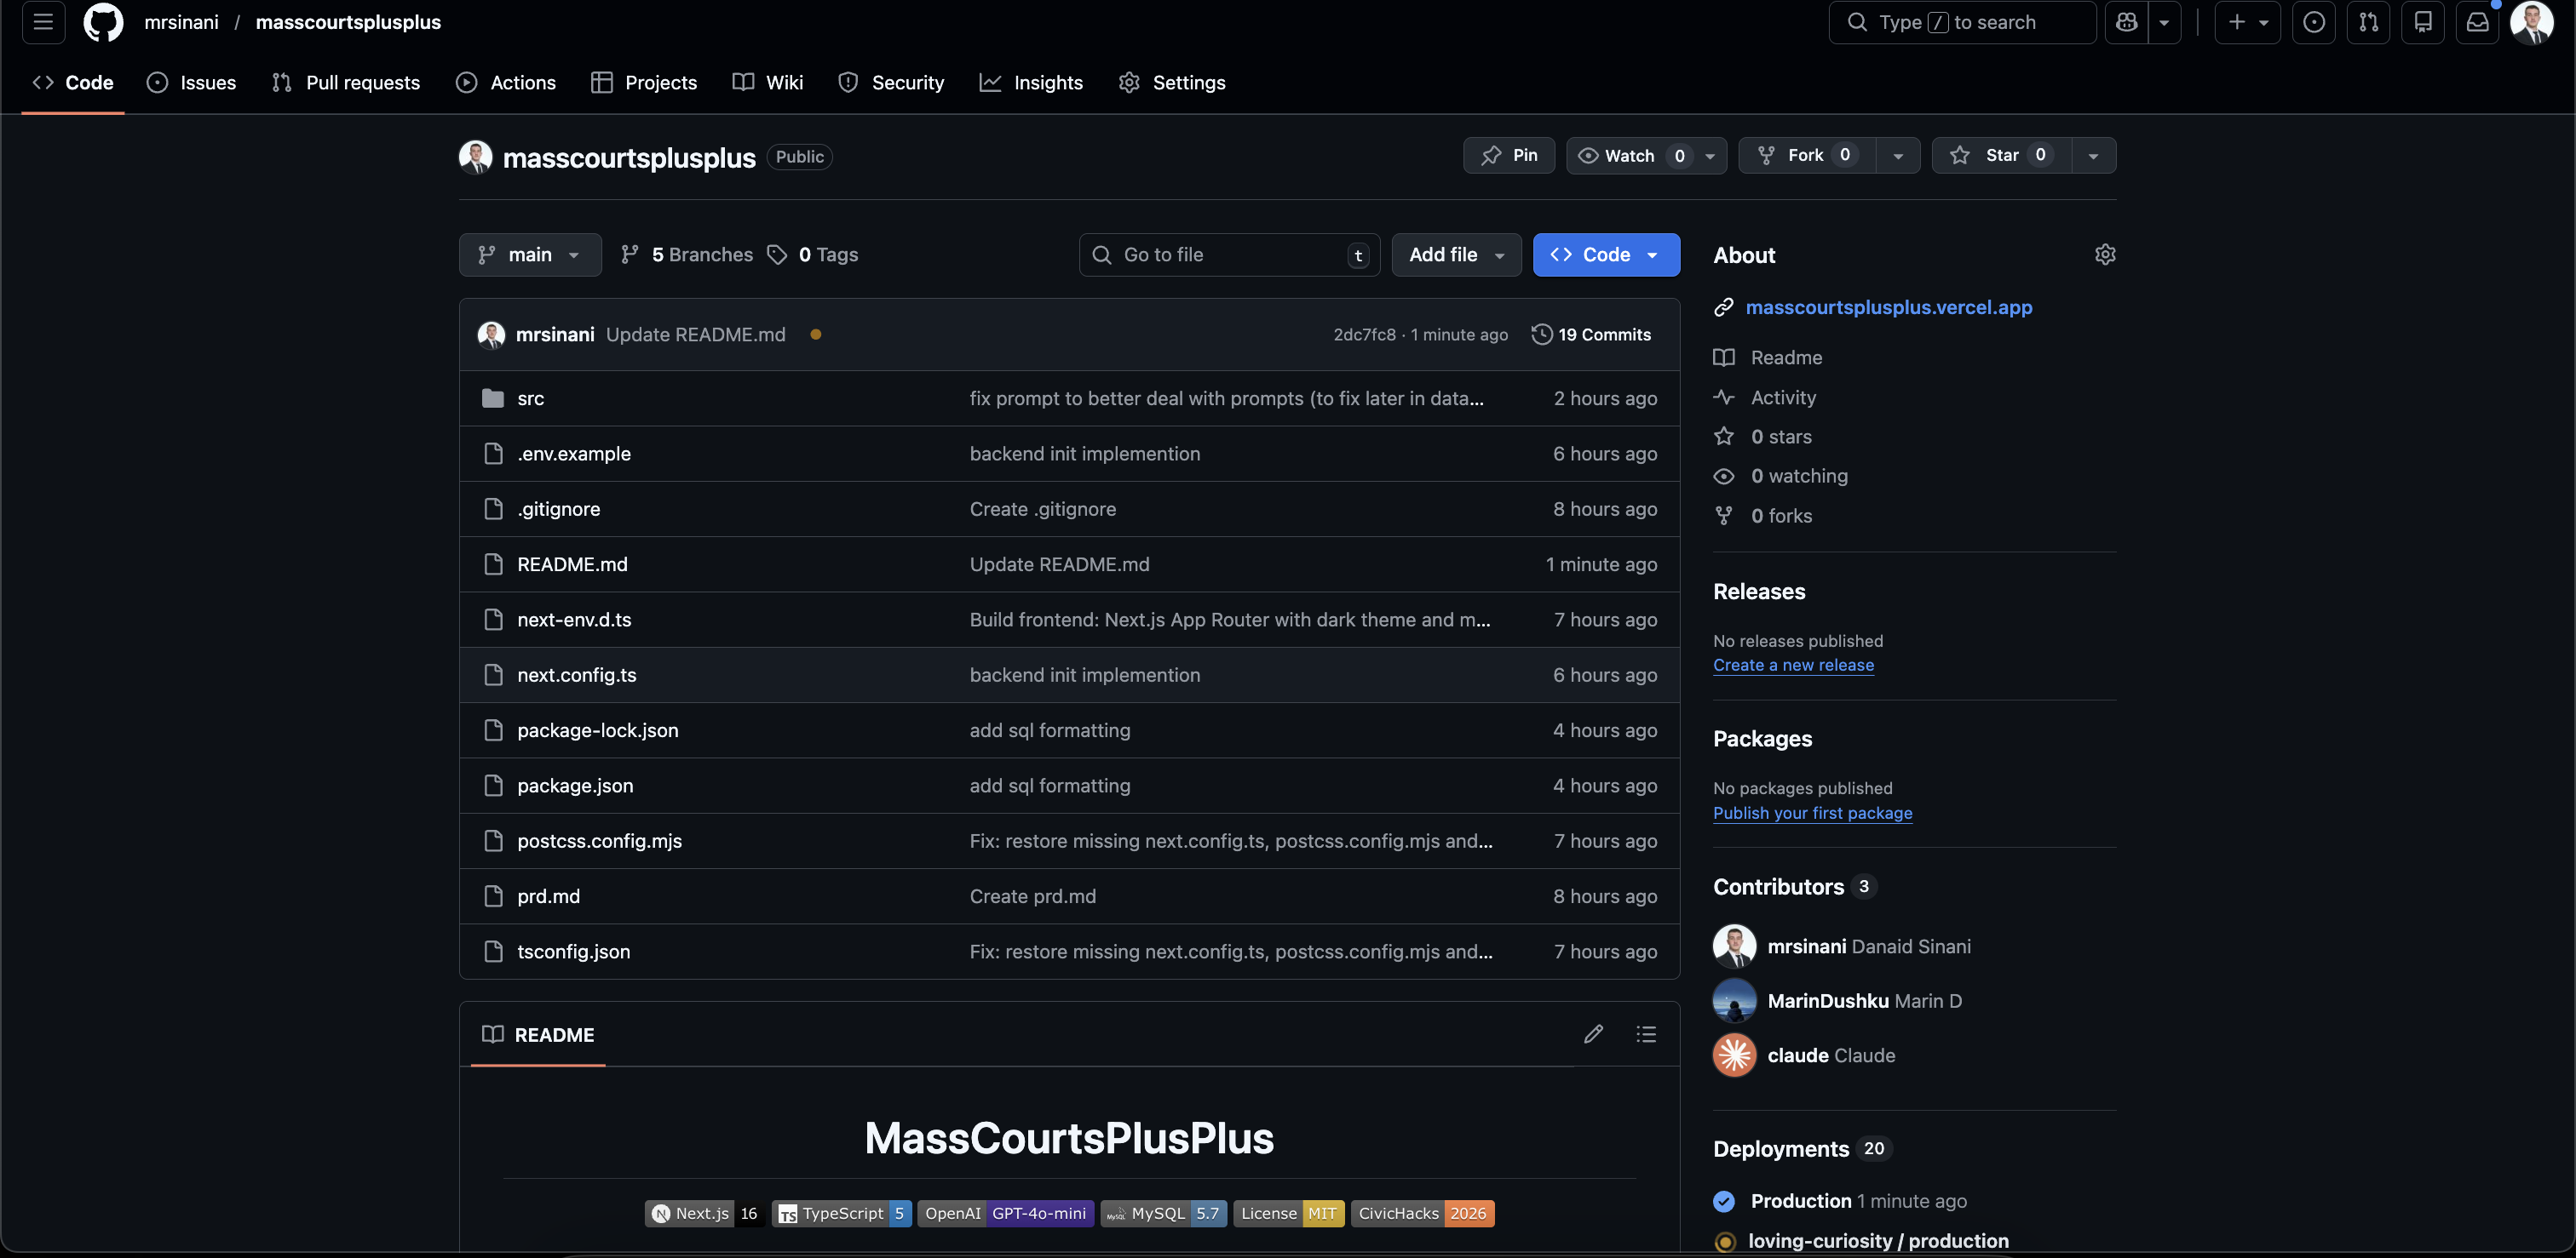Click the orange commit status dot
Image resolution: width=2576 pixels, height=1258 pixels.
(816, 335)
